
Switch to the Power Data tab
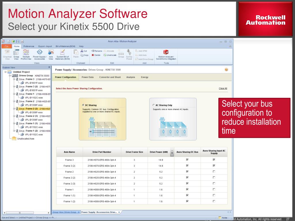(x=88, y=77)
